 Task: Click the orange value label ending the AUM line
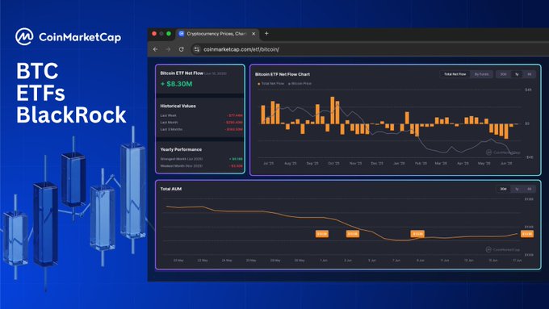point(527,234)
